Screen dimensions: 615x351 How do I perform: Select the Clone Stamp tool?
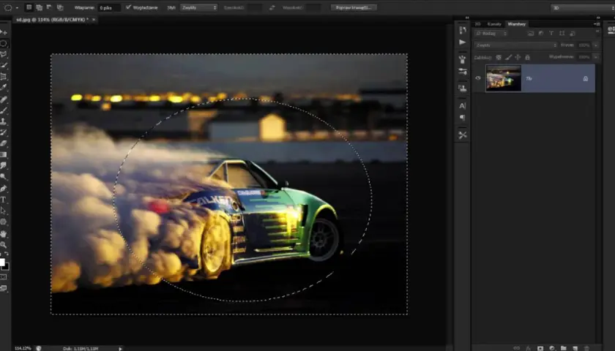(x=4, y=121)
